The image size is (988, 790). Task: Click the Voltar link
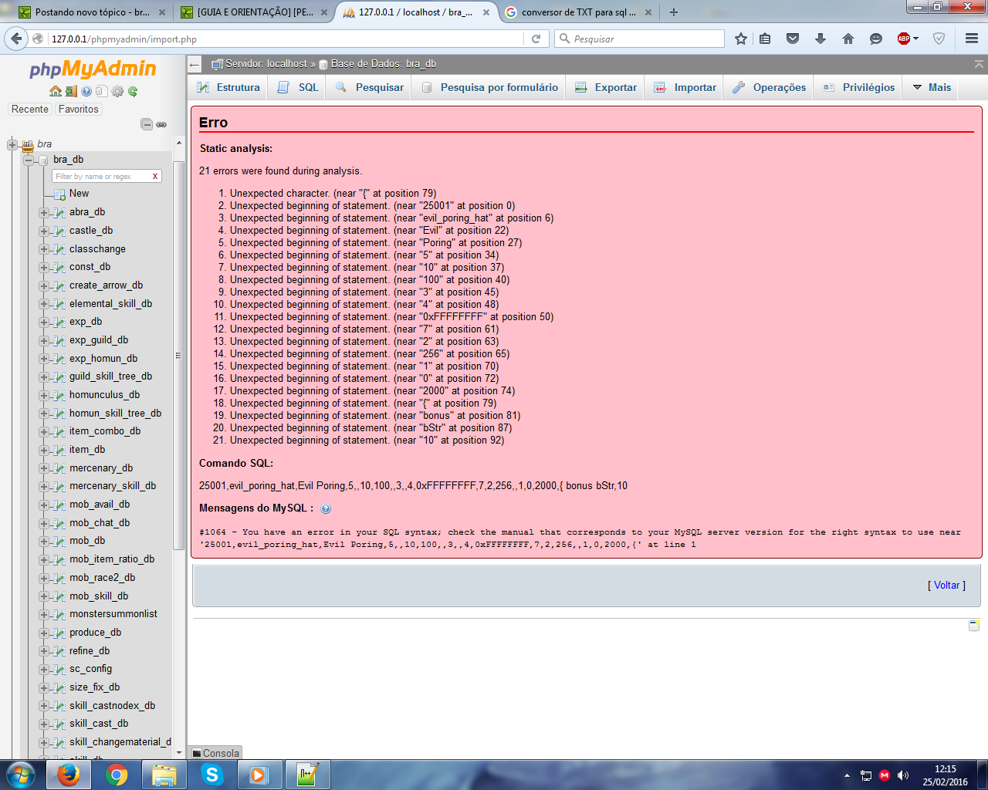946,586
